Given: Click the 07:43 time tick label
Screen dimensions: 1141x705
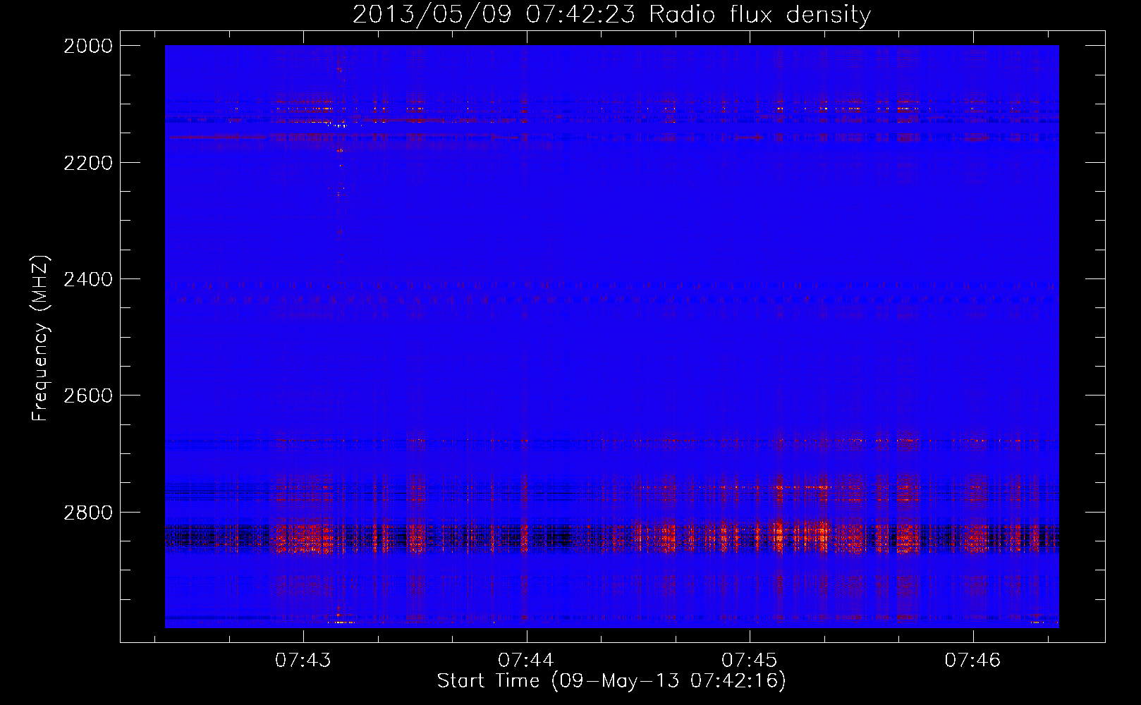Looking at the screenshot, I should pos(303,661).
